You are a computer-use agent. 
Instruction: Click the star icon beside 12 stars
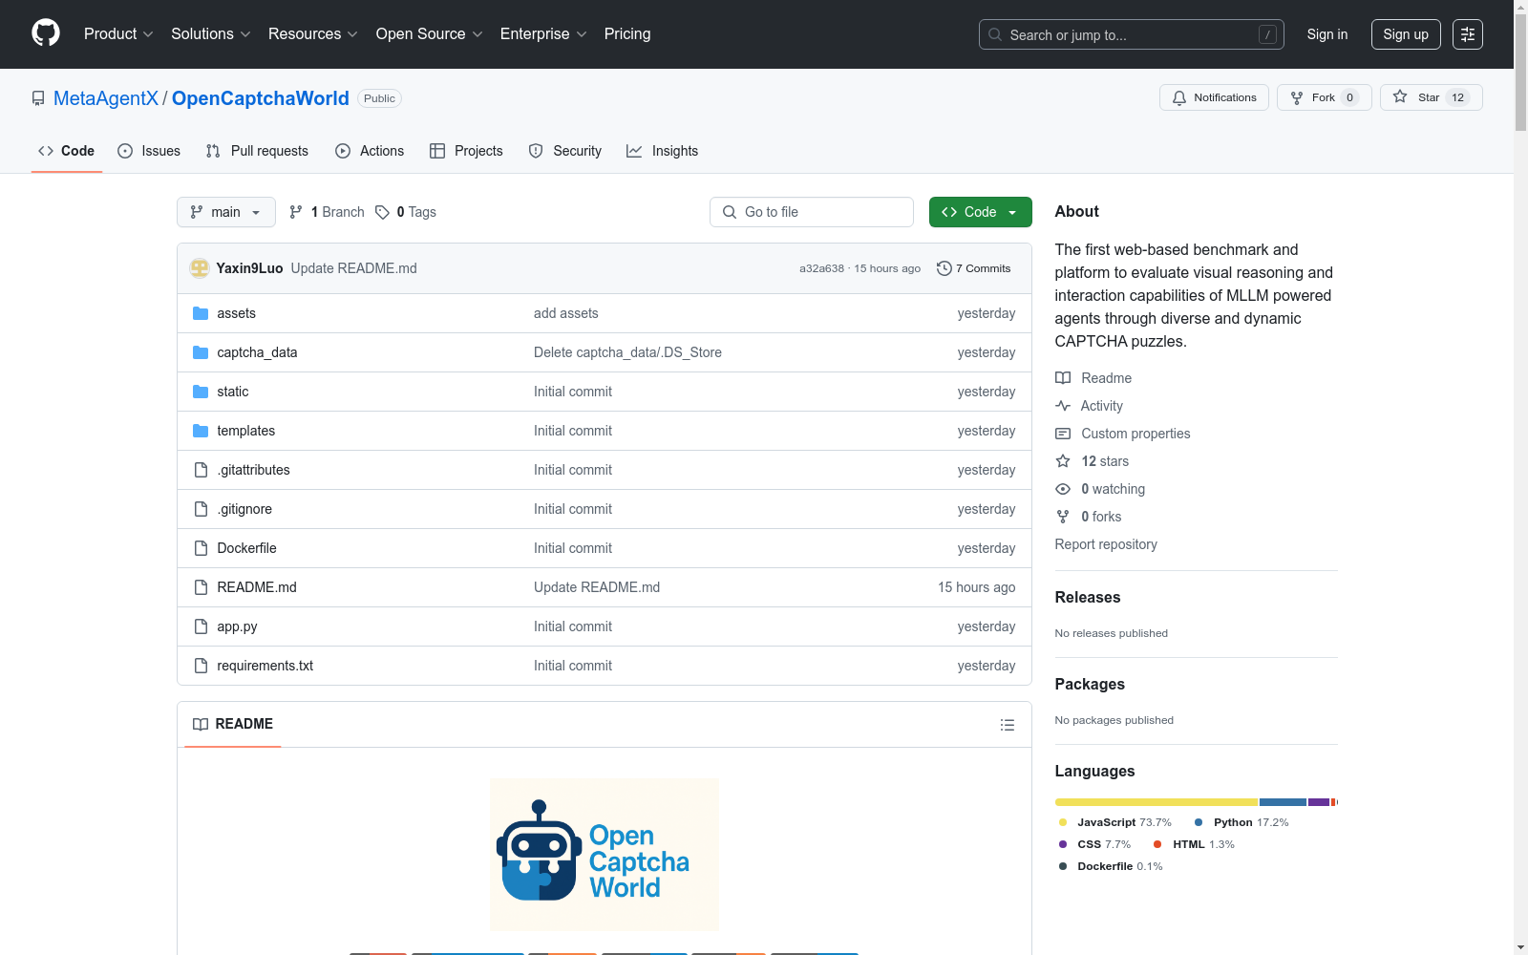[x=1063, y=461]
